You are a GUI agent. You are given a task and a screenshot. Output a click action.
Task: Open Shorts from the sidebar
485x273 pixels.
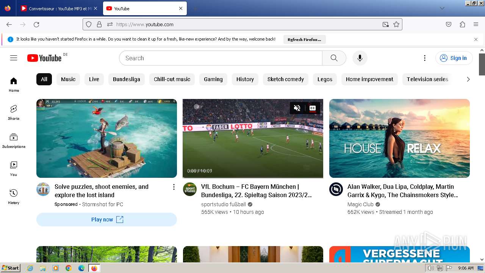pos(14,113)
